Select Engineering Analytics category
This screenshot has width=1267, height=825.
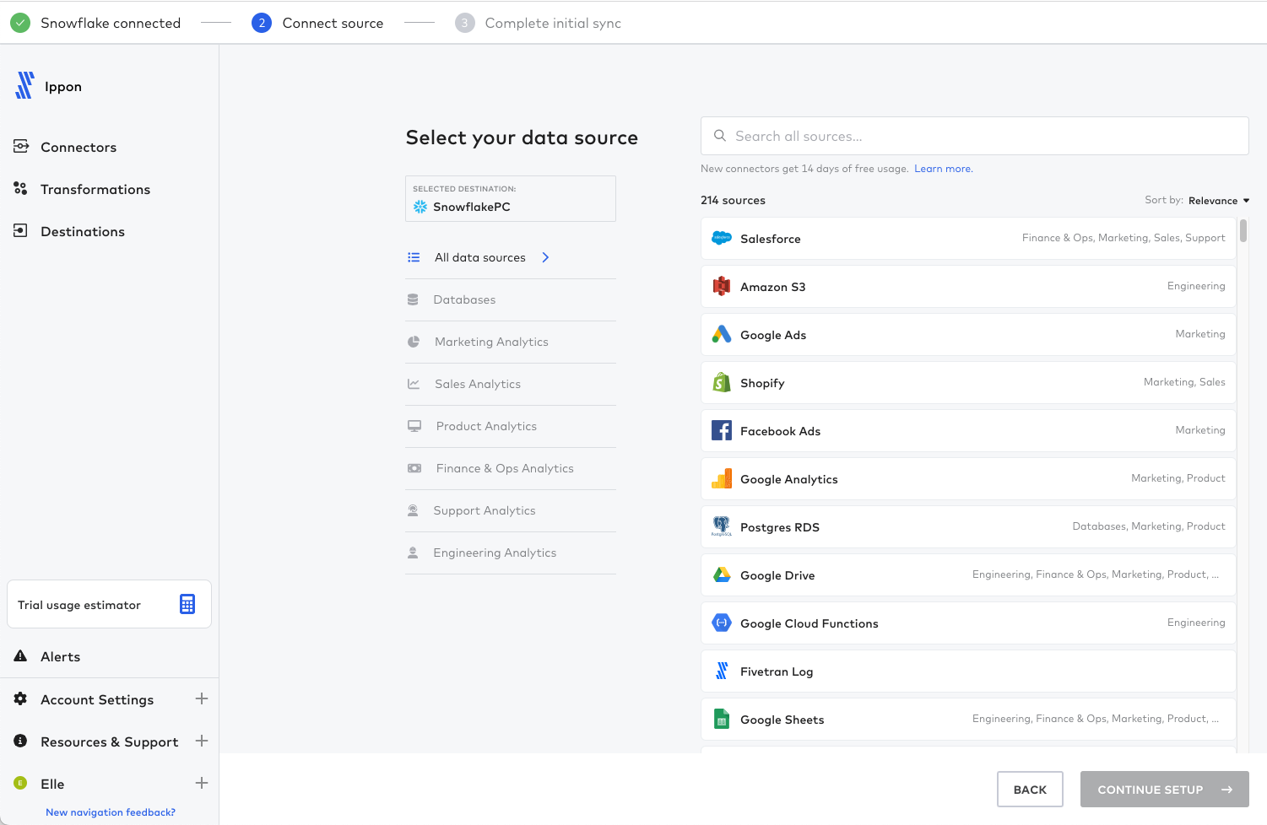point(511,553)
